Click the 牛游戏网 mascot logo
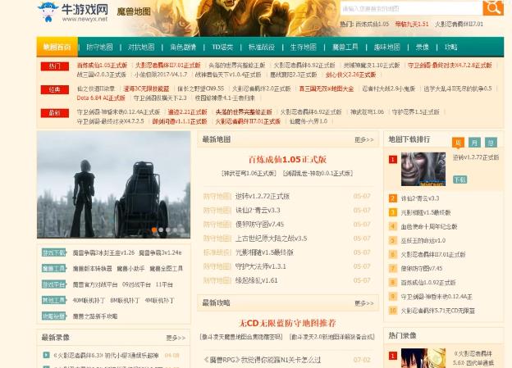This screenshot has width=512, height=368. (x=48, y=11)
